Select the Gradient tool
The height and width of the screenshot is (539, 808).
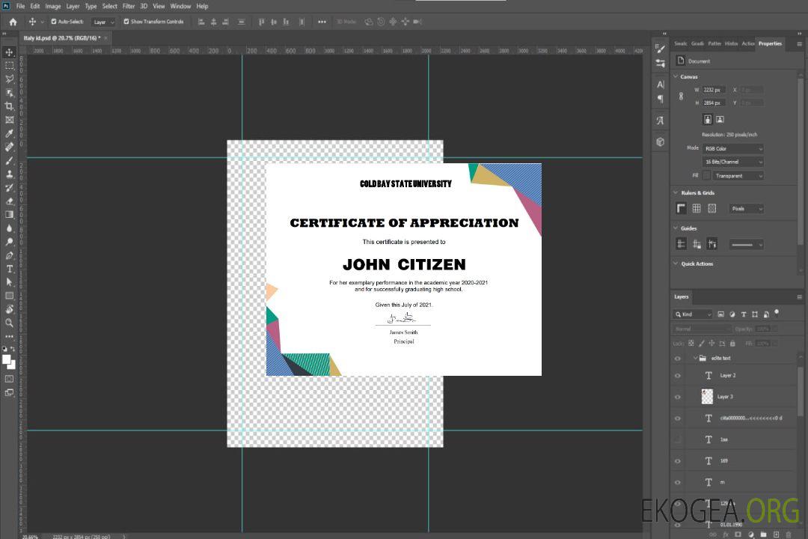[9, 215]
